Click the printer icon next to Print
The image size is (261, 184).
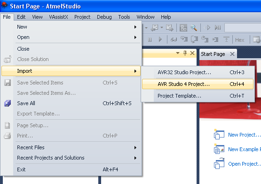point(8,136)
